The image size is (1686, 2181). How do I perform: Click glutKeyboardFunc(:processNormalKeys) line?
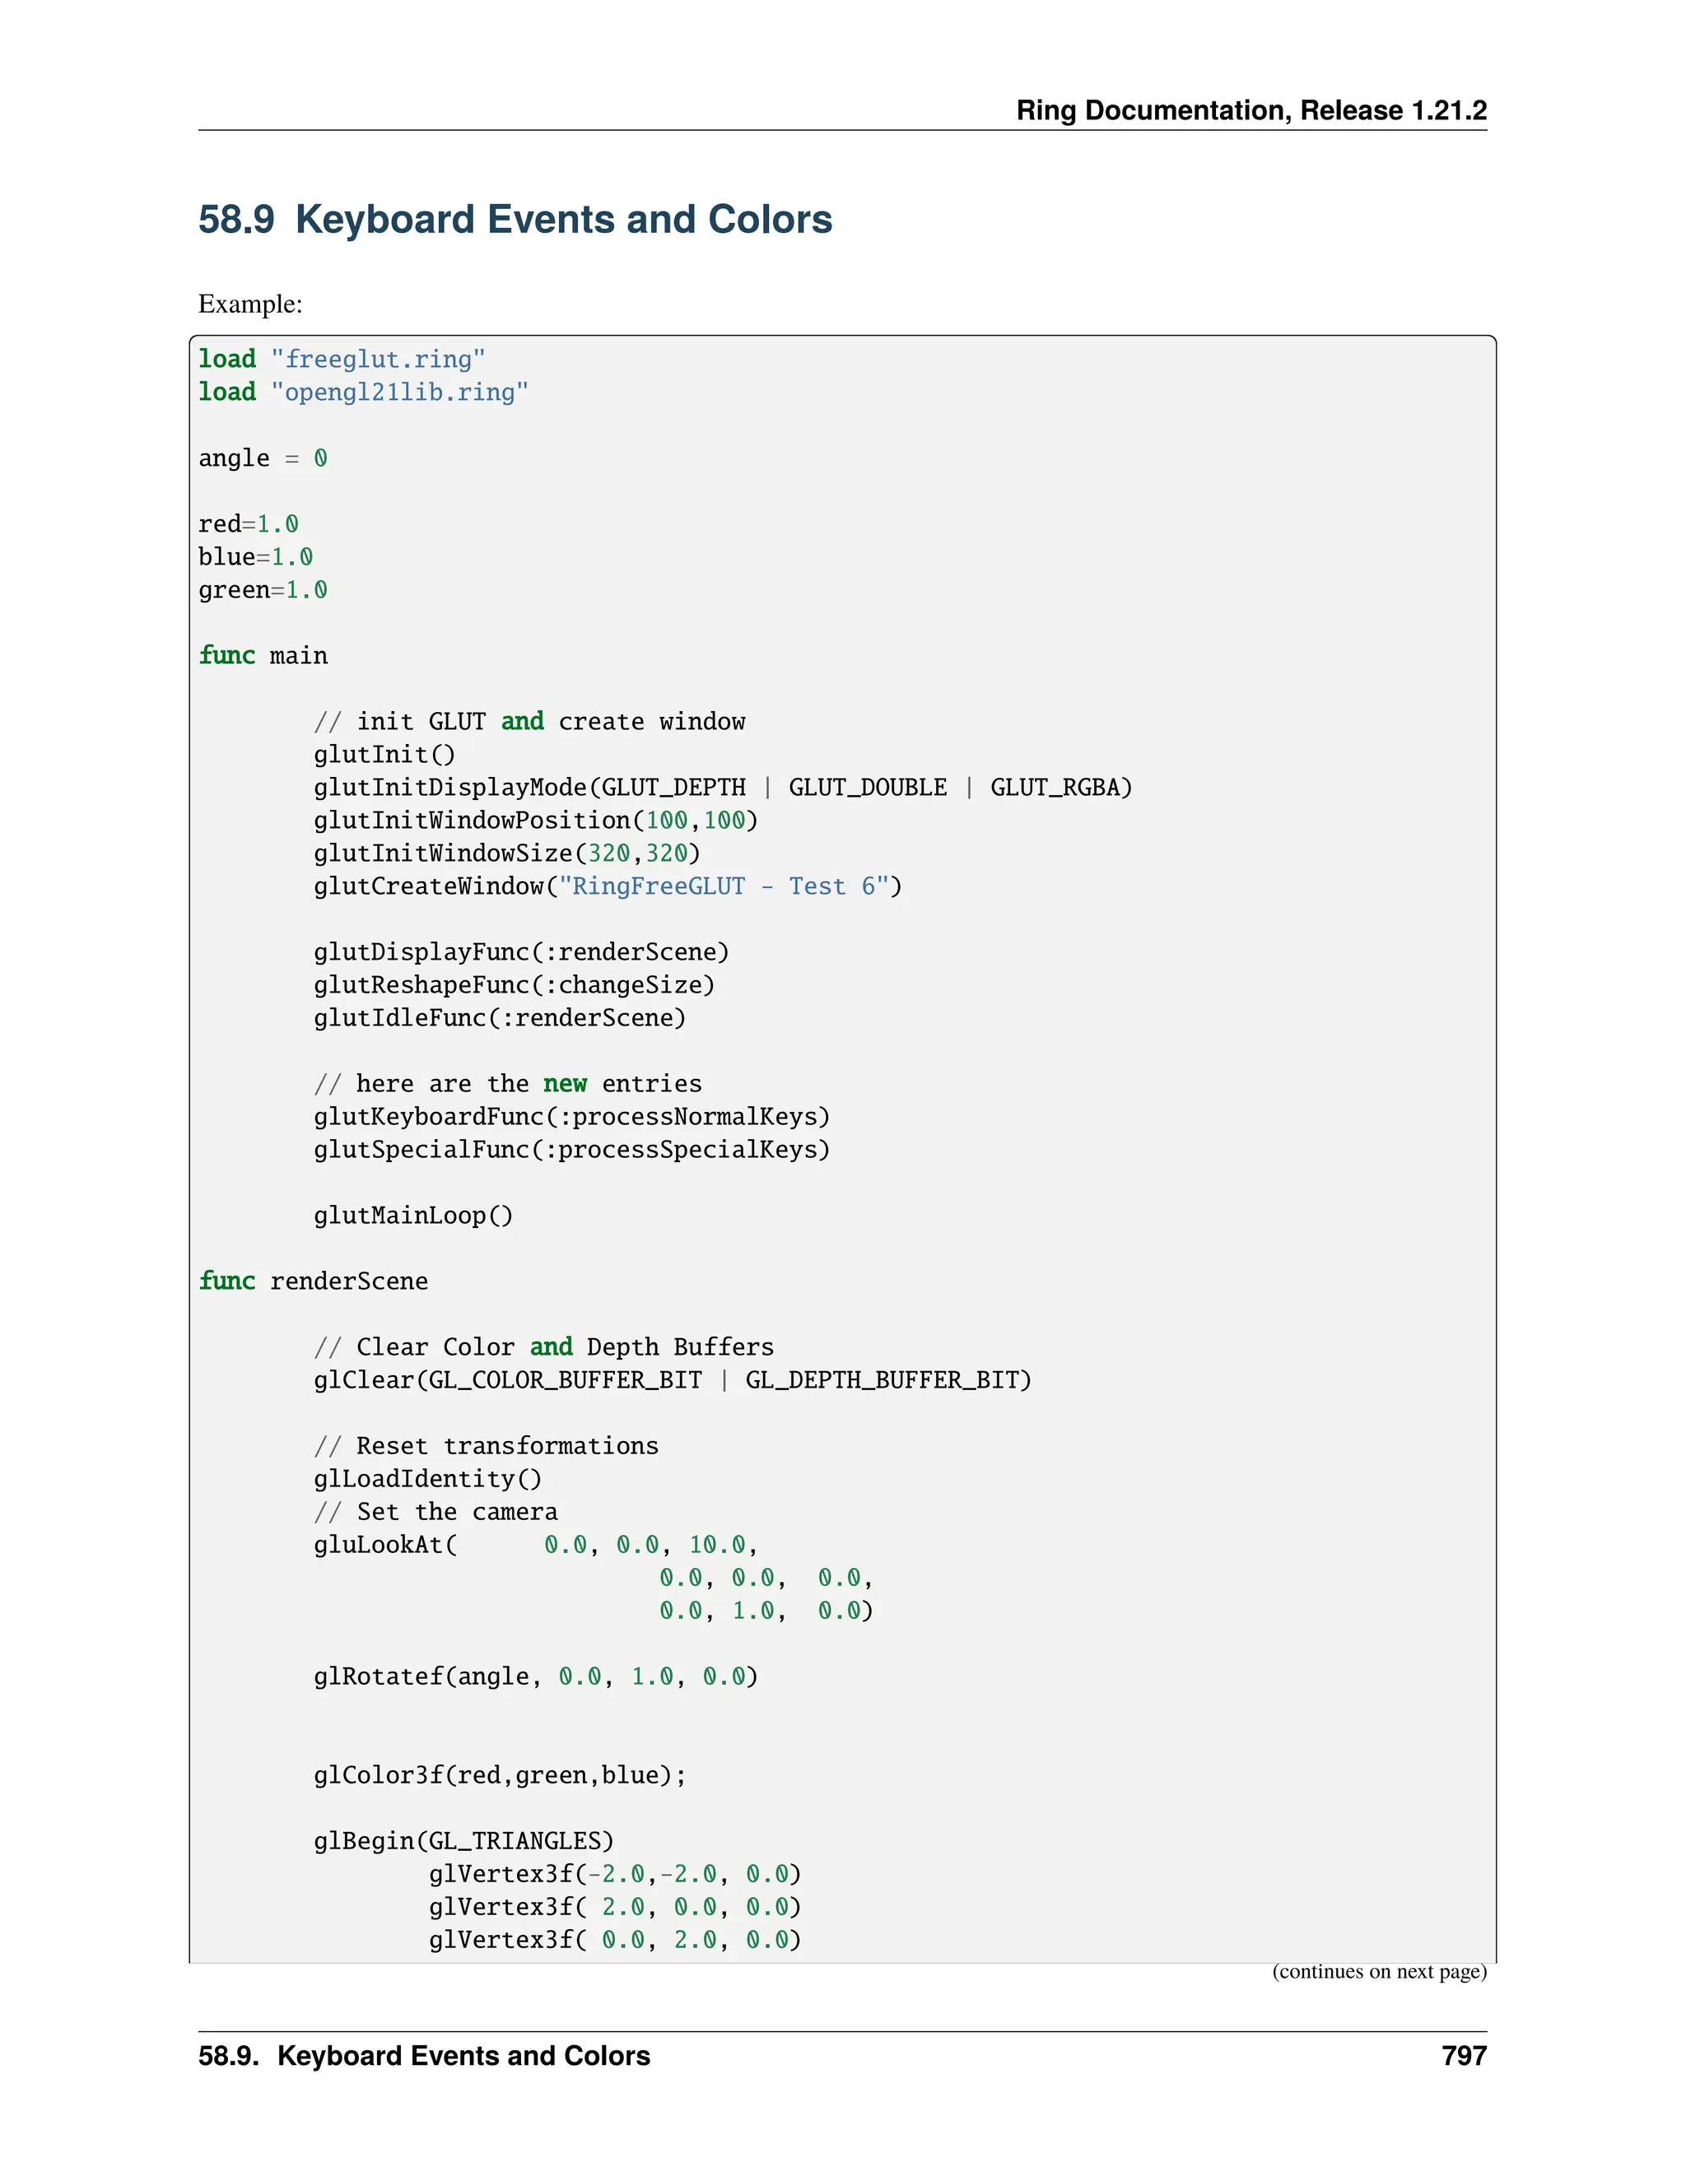tap(571, 1118)
